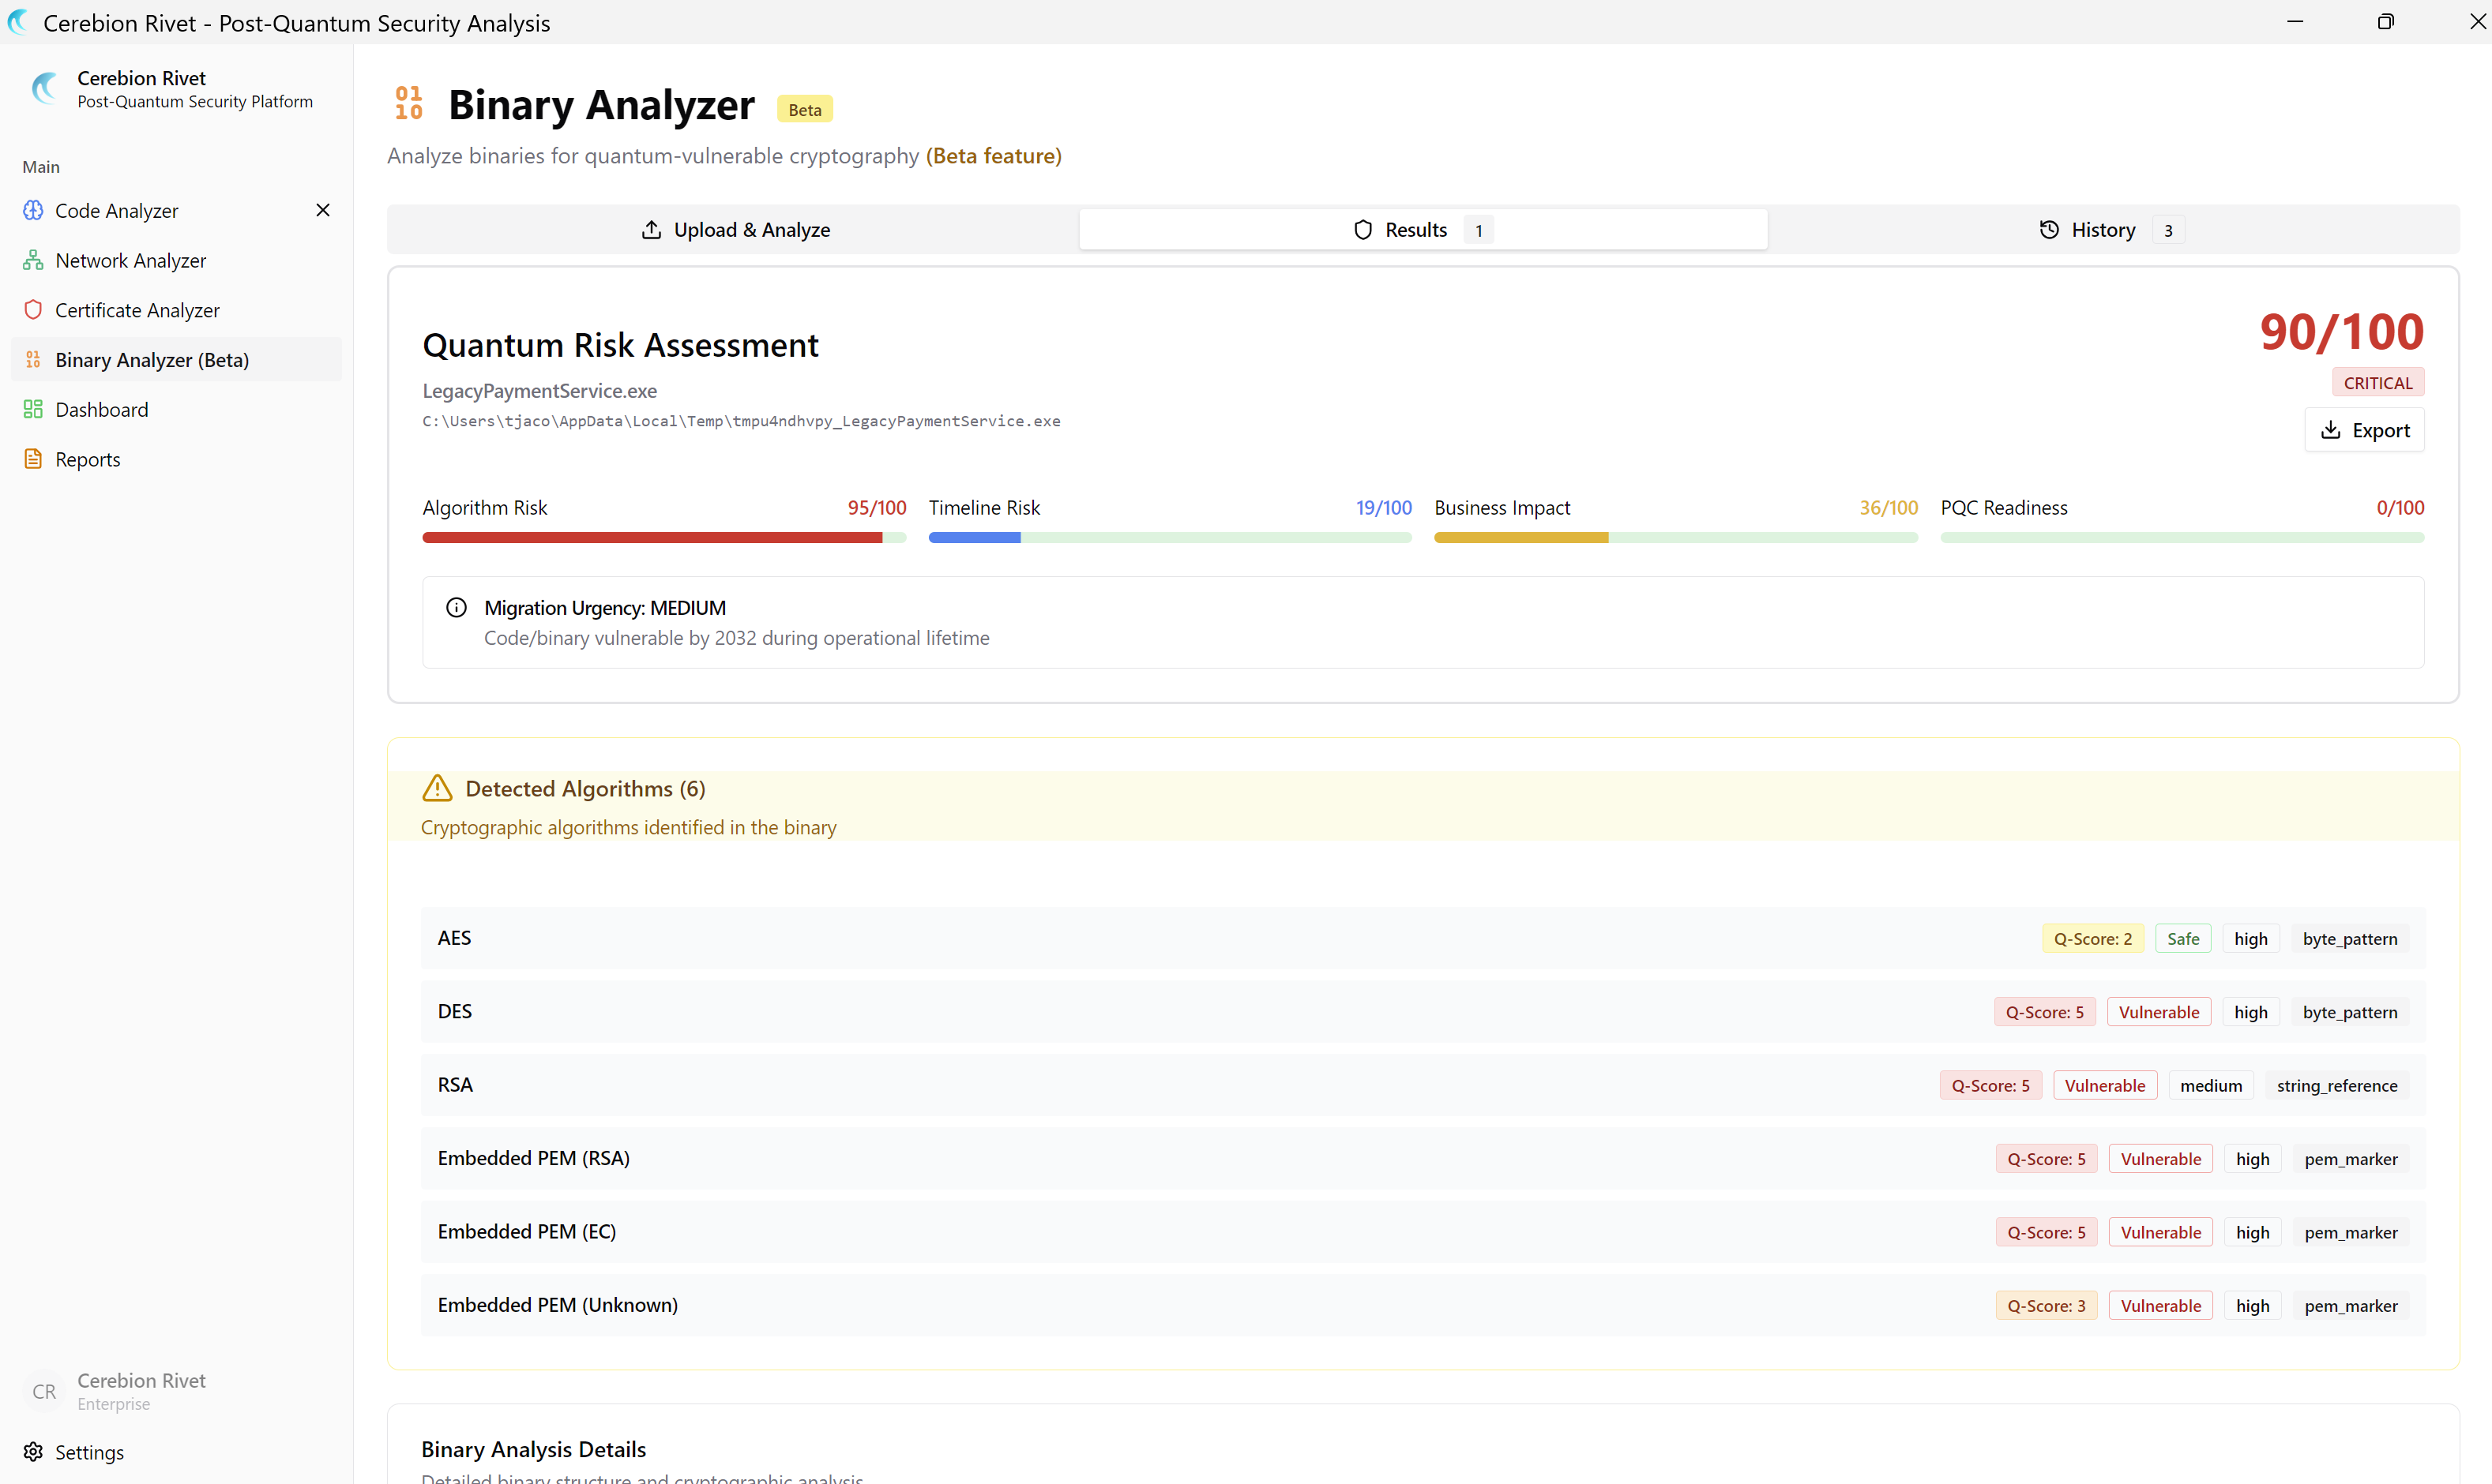The image size is (2492, 1484).
Task: Open Settings in the sidebar
Action: (176, 1452)
